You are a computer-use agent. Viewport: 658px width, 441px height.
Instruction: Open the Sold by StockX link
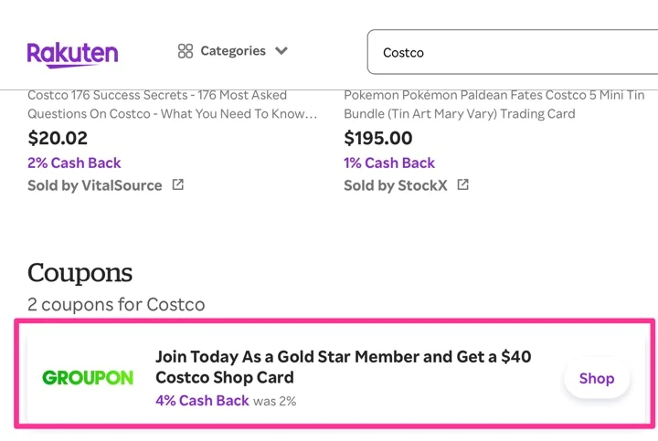click(x=398, y=185)
